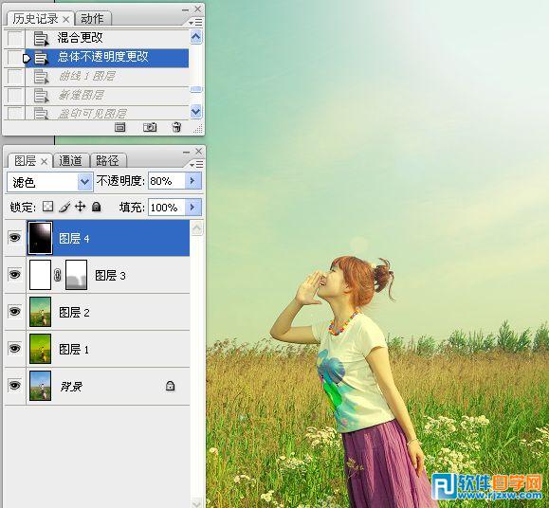Screen dimensions: 549x508
Task: Create new snapshot with camera icon
Action: 150,127
